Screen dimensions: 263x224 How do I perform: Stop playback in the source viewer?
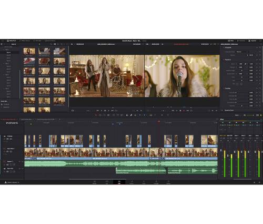[x=105, y=111]
